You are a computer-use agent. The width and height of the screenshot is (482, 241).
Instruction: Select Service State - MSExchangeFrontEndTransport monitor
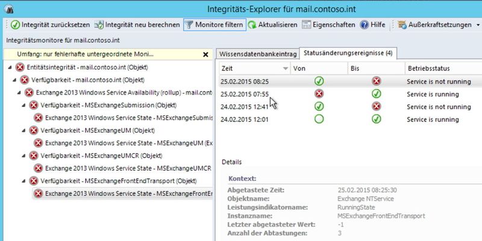(x=129, y=193)
